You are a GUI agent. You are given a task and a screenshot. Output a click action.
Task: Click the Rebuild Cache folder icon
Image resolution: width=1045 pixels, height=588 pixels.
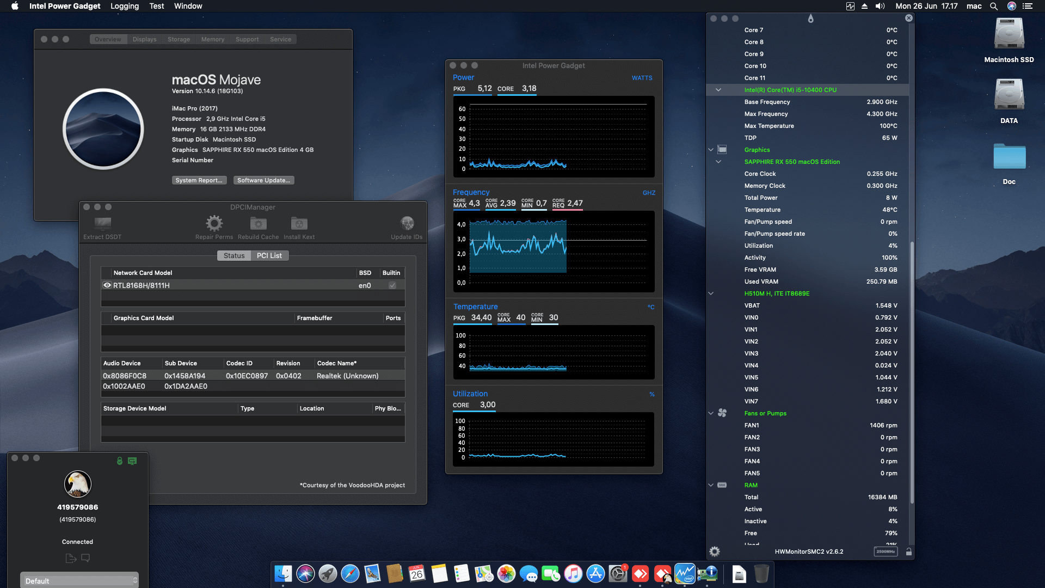(x=258, y=223)
